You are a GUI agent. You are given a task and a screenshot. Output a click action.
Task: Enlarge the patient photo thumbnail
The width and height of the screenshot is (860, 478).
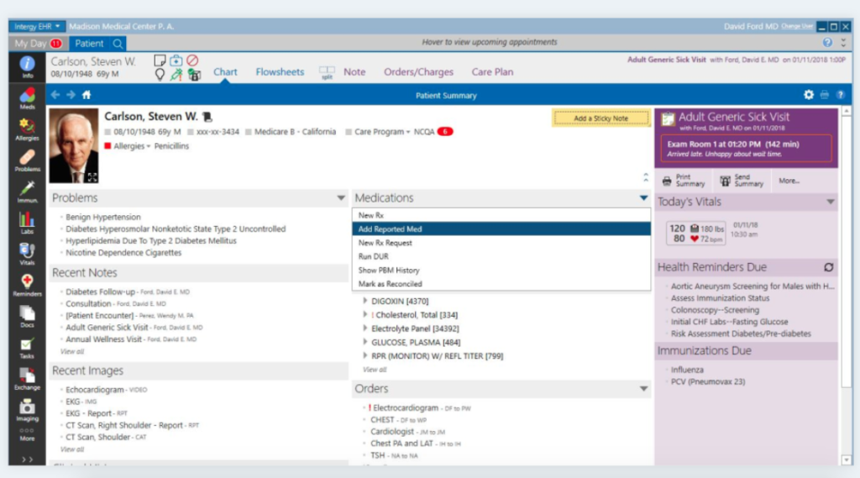pyautogui.click(x=92, y=177)
